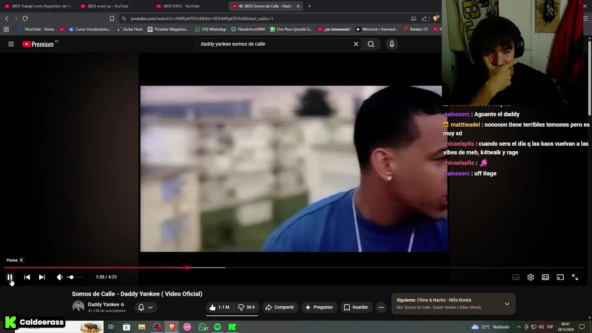592x333 pixels.
Task: Open the Guitar Flash bookmark
Action: (129, 29)
